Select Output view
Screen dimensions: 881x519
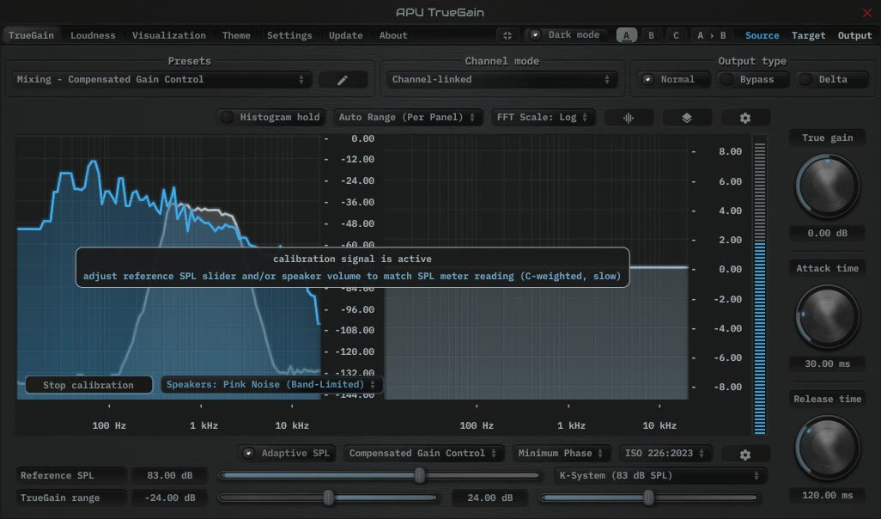pos(854,35)
